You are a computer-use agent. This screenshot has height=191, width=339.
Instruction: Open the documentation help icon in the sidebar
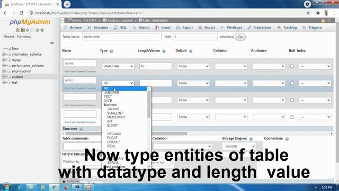(x=28, y=30)
